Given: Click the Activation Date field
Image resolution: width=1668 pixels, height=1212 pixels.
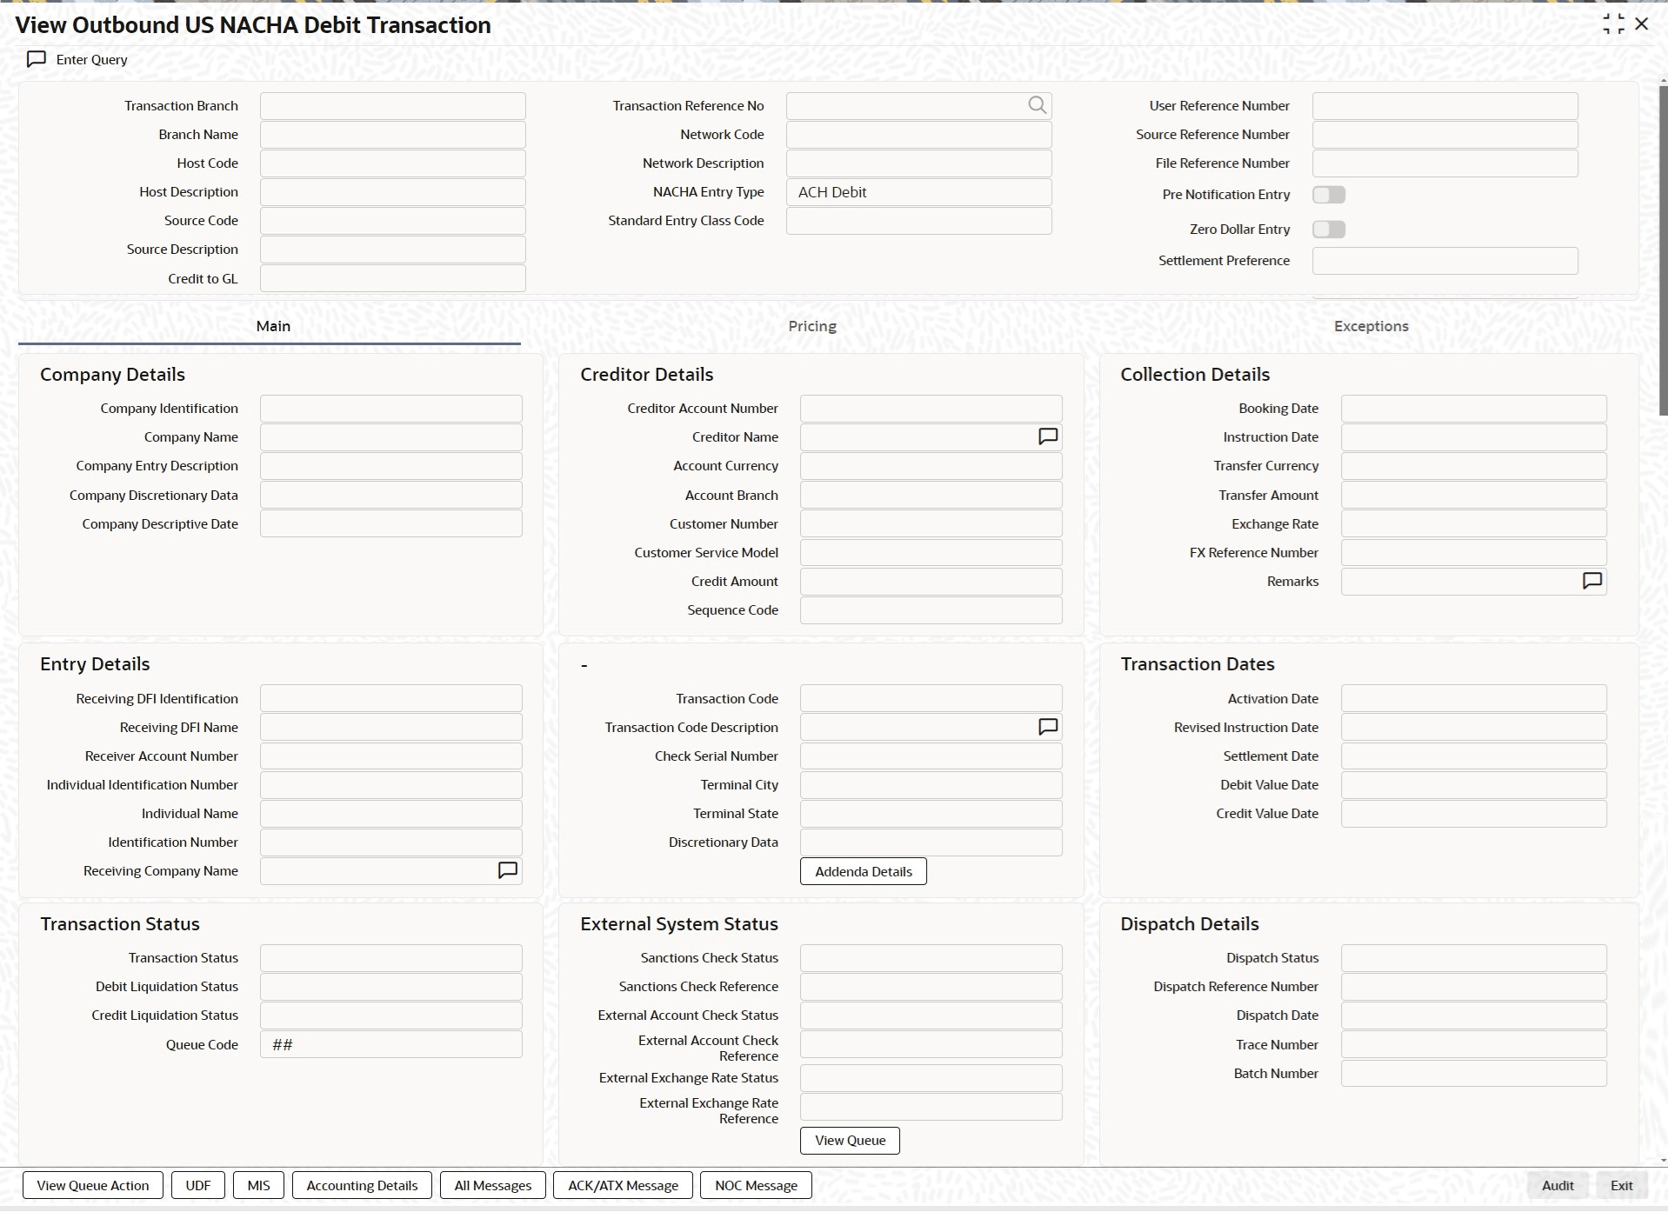Looking at the screenshot, I should [1474, 699].
